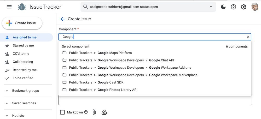
Task: Attach from Google Drive icon
Action: click(104, 112)
